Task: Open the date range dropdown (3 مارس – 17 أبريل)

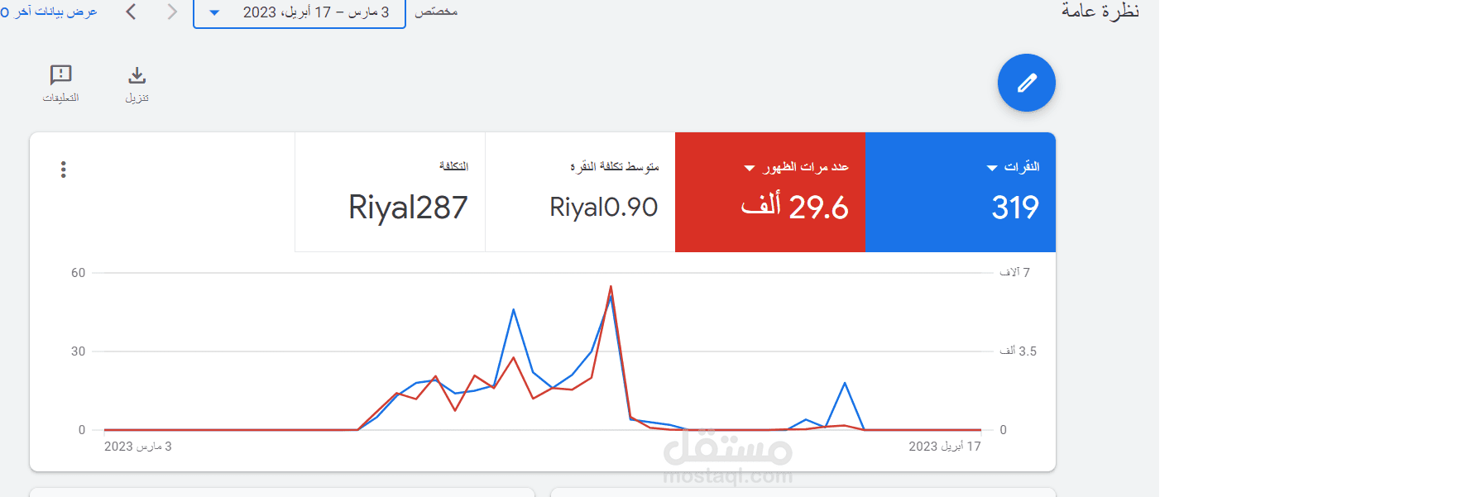Action: (x=299, y=12)
